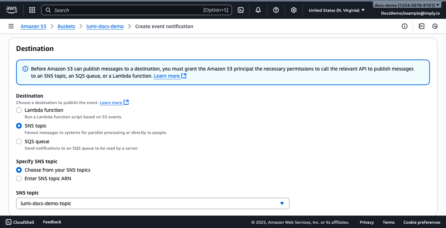This screenshot has width=446, height=228.
Task: Expand the United States (N. Virginia) region selector
Action: pos(336,10)
